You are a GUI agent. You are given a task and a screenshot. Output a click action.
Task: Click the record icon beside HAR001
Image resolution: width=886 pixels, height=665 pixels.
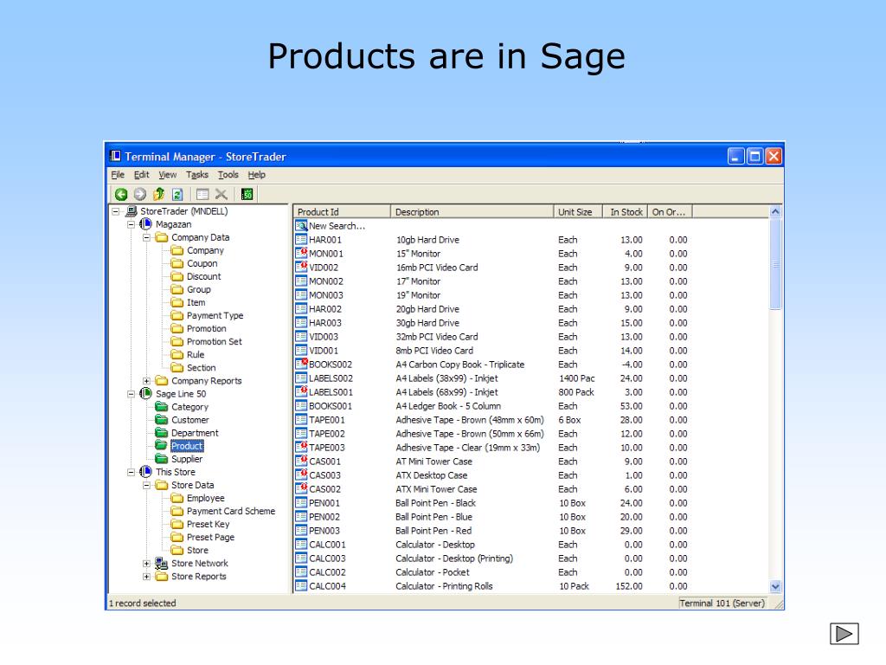(x=301, y=240)
